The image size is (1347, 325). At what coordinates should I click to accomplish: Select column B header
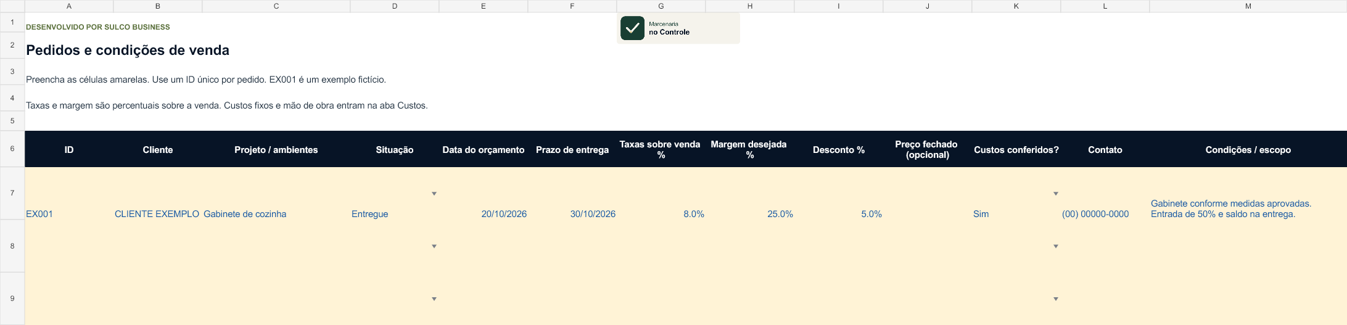point(158,6)
